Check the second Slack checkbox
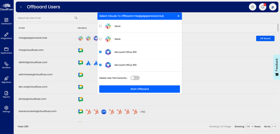 click(100, 39)
